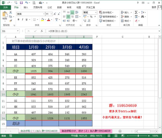Toggle top vertical alignment
Image resolution: width=162 pixels, height=138 pixels.
point(64,12)
